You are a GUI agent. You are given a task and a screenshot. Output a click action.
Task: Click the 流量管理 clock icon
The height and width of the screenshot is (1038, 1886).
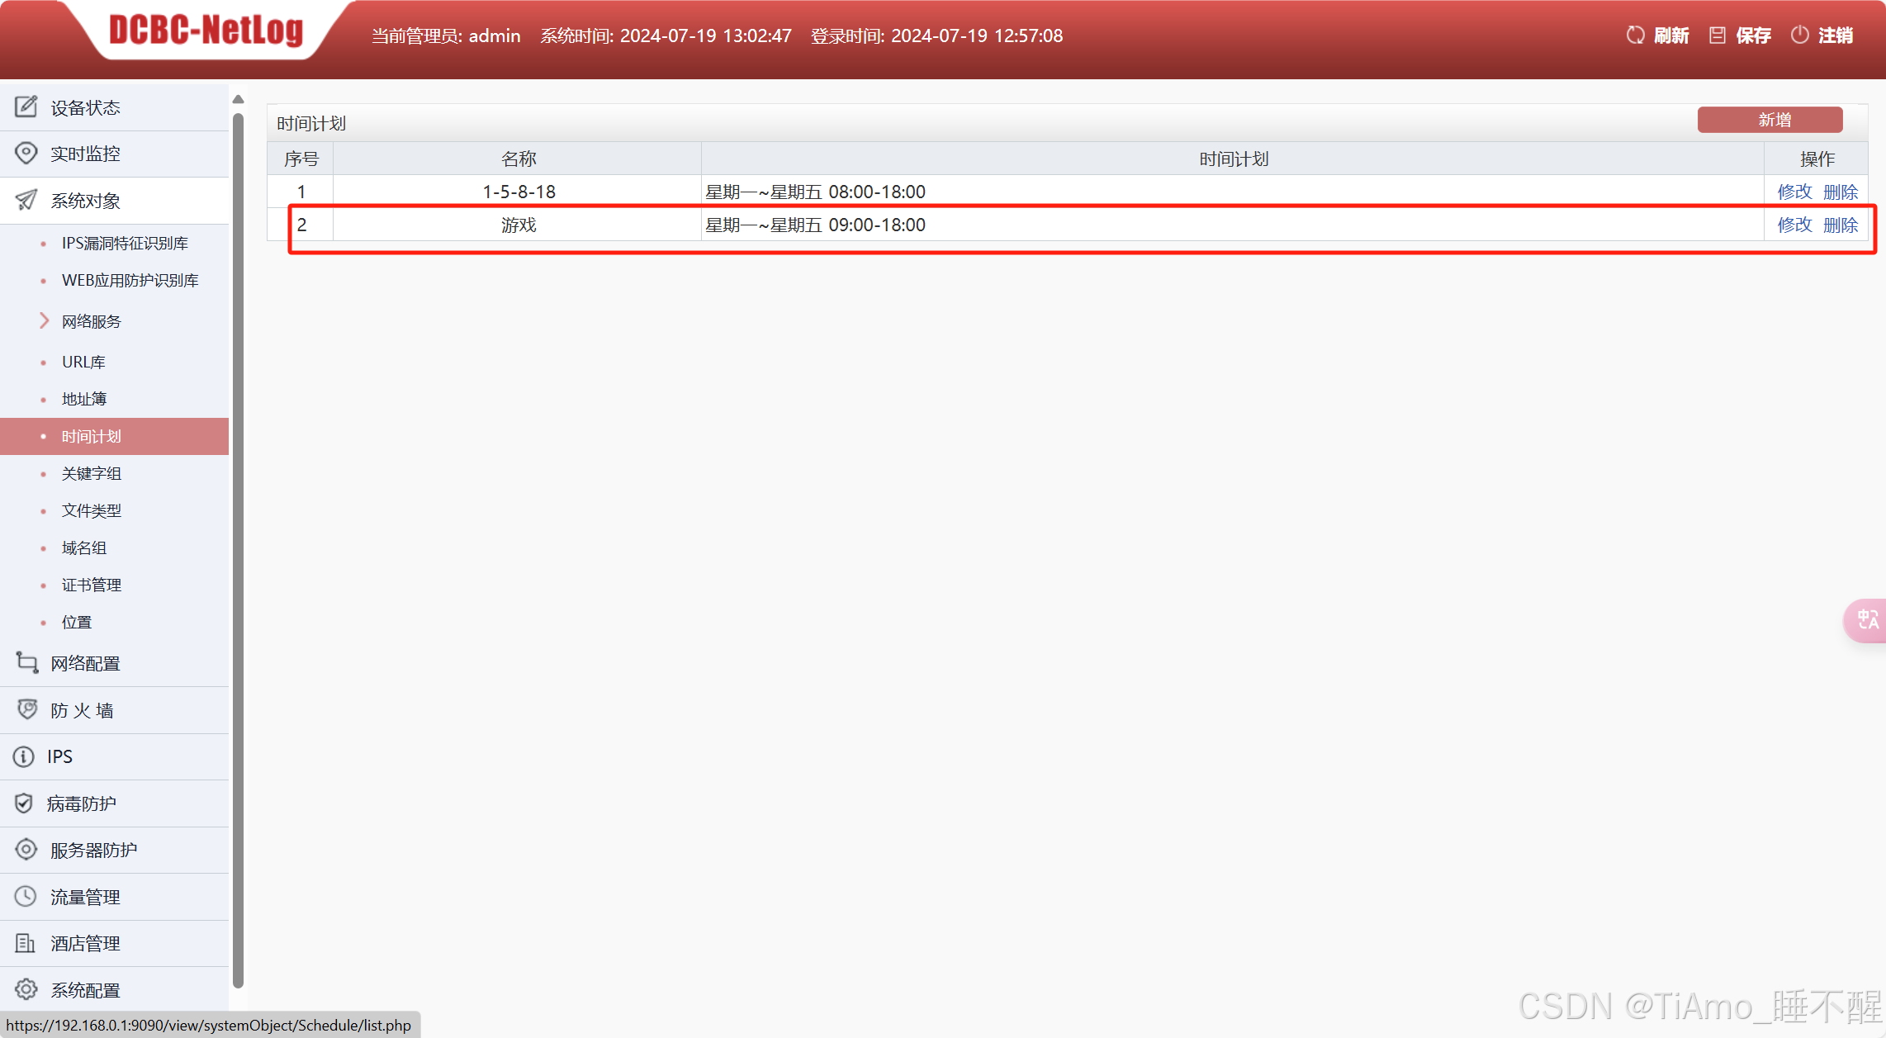pos(26,896)
